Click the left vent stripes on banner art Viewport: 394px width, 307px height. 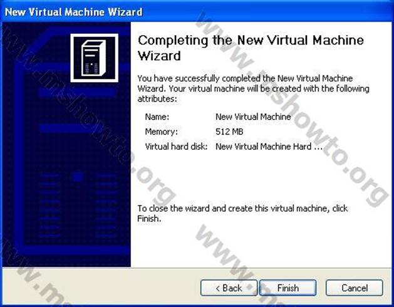(49, 205)
